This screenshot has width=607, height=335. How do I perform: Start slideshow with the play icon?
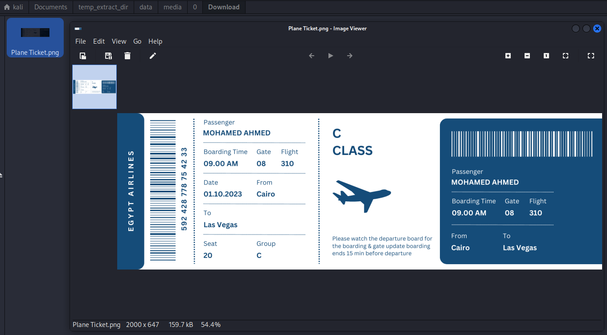pyautogui.click(x=331, y=56)
